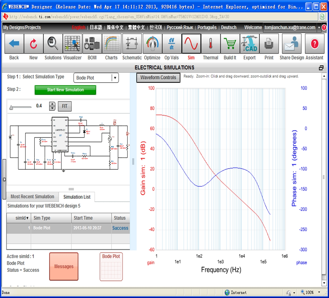Select 日本語 language
329x298 pixels.
click(x=96, y=27)
